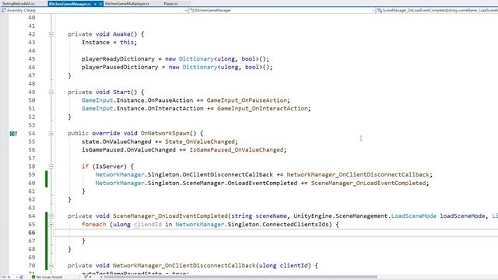Collapse NetworkManager_OnClientDisconnectCallback method at line 70

(x=51, y=266)
